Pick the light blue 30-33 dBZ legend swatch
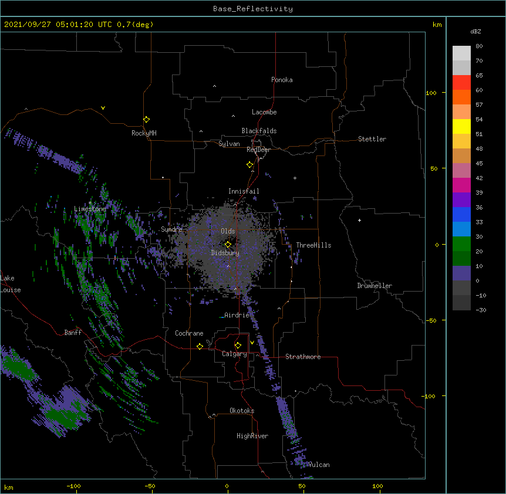 pyautogui.click(x=461, y=229)
